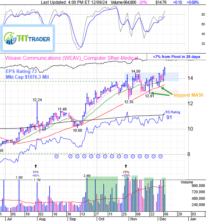Click the 10.08 low price label
206x221 pixels.
[x=77, y=130]
